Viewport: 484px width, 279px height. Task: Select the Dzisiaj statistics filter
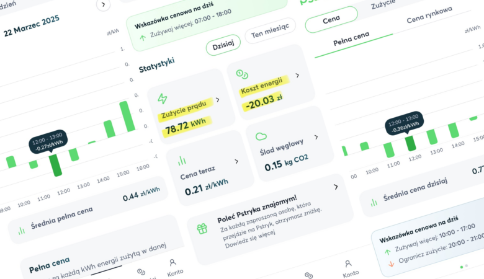pos(223,45)
